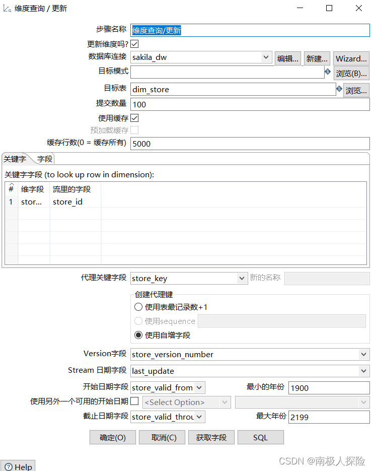Switch to the 关键字 tab
This screenshot has width=373, height=471.
(15, 159)
